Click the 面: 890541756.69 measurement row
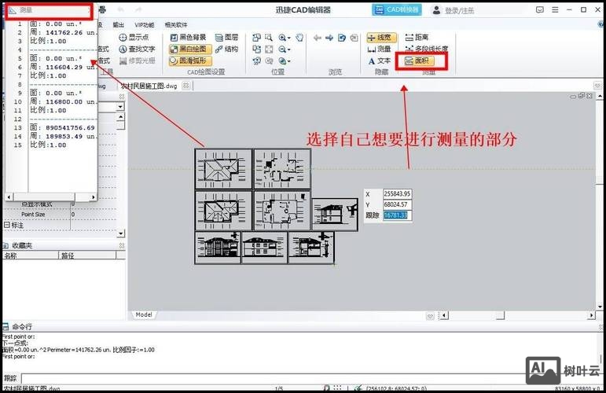This screenshot has height=393, width=606. [x=63, y=127]
